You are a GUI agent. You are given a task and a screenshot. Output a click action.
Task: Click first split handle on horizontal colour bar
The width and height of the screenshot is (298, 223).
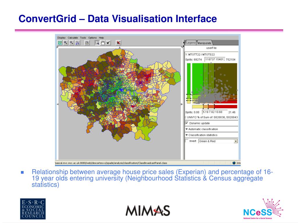tap(203, 107)
